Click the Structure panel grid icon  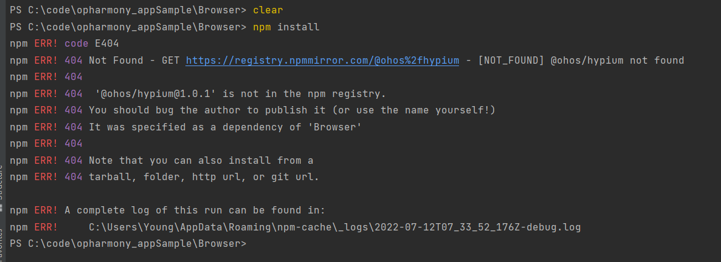[2, 207]
